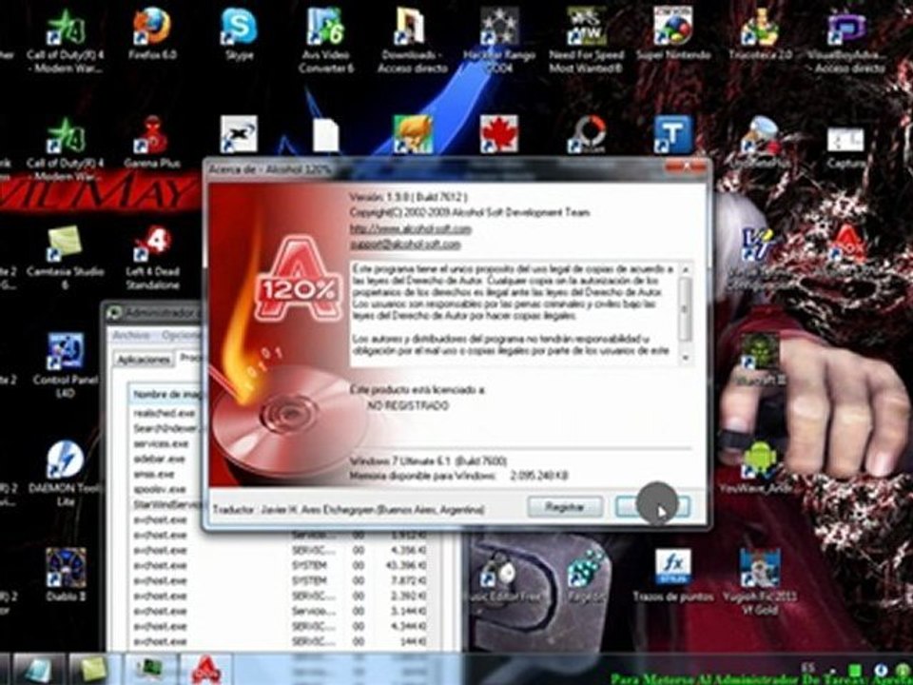The height and width of the screenshot is (685, 913).
Task: Launch DAEMON Tools Lite shortcut
Action: (66, 473)
